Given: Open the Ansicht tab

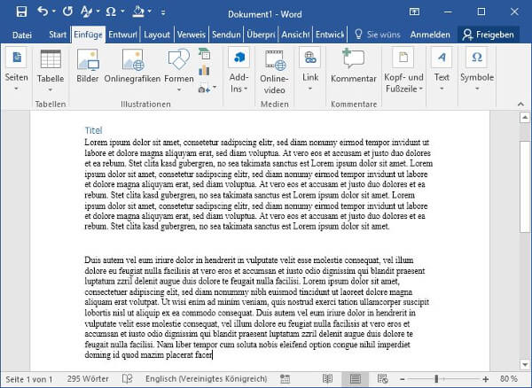Looking at the screenshot, I should (x=295, y=35).
